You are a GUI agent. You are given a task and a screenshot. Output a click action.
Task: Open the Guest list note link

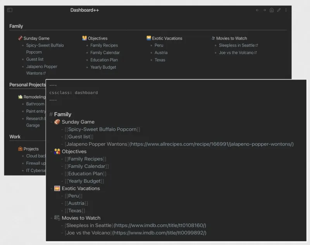tap(35, 59)
